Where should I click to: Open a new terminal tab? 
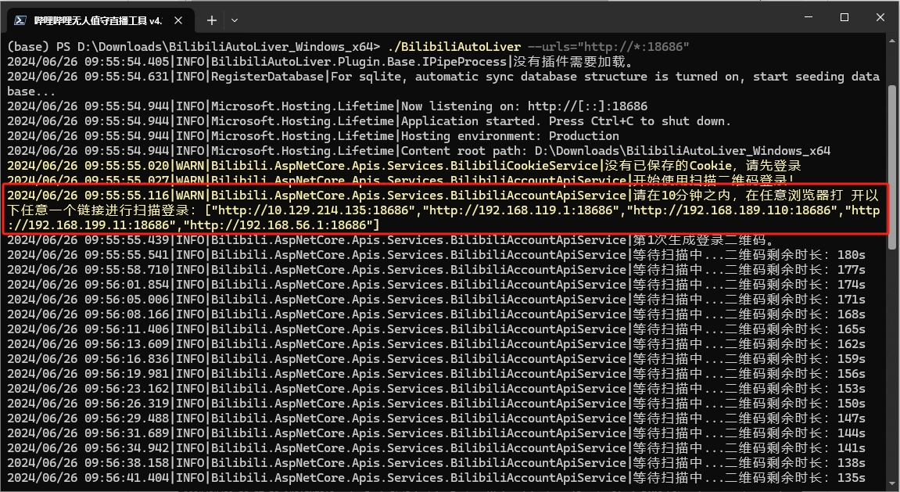(x=212, y=20)
